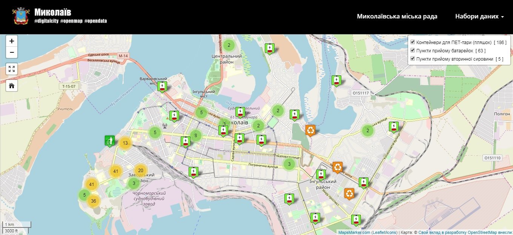Expand the green cluster with 8 markers

coord(195,135)
